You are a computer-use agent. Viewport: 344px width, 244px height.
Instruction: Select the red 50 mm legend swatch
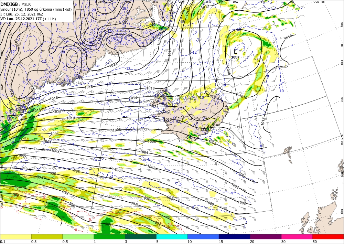[328, 236]
